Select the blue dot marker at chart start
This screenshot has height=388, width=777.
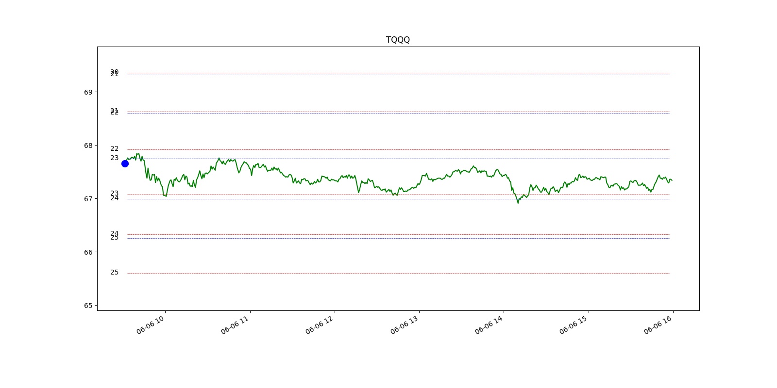pyautogui.click(x=125, y=163)
